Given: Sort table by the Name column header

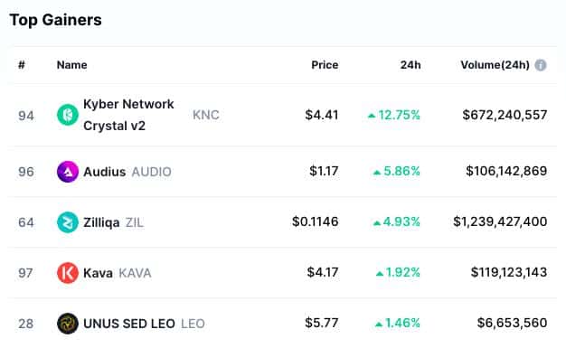Looking at the screenshot, I should pyautogui.click(x=71, y=65).
